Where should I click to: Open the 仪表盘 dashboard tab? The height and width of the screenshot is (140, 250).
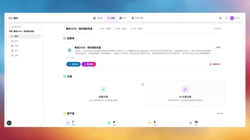click(x=98, y=18)
